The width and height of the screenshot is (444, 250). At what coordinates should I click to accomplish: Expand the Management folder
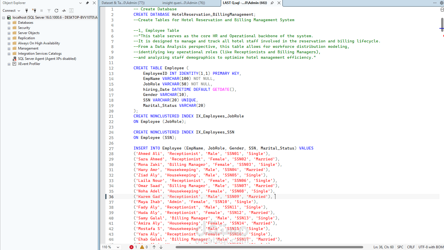pos(9,48)
